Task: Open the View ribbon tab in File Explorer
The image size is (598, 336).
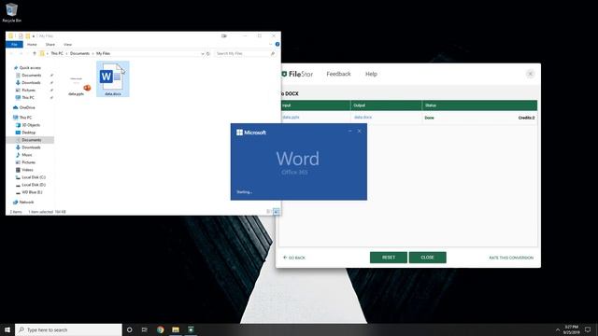Action: [x=67, y=45]
